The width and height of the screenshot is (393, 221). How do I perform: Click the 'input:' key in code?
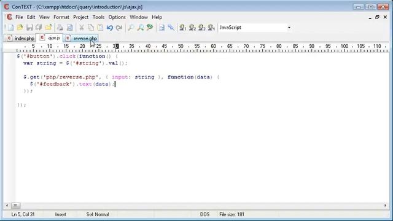click(x=122, y=77)
